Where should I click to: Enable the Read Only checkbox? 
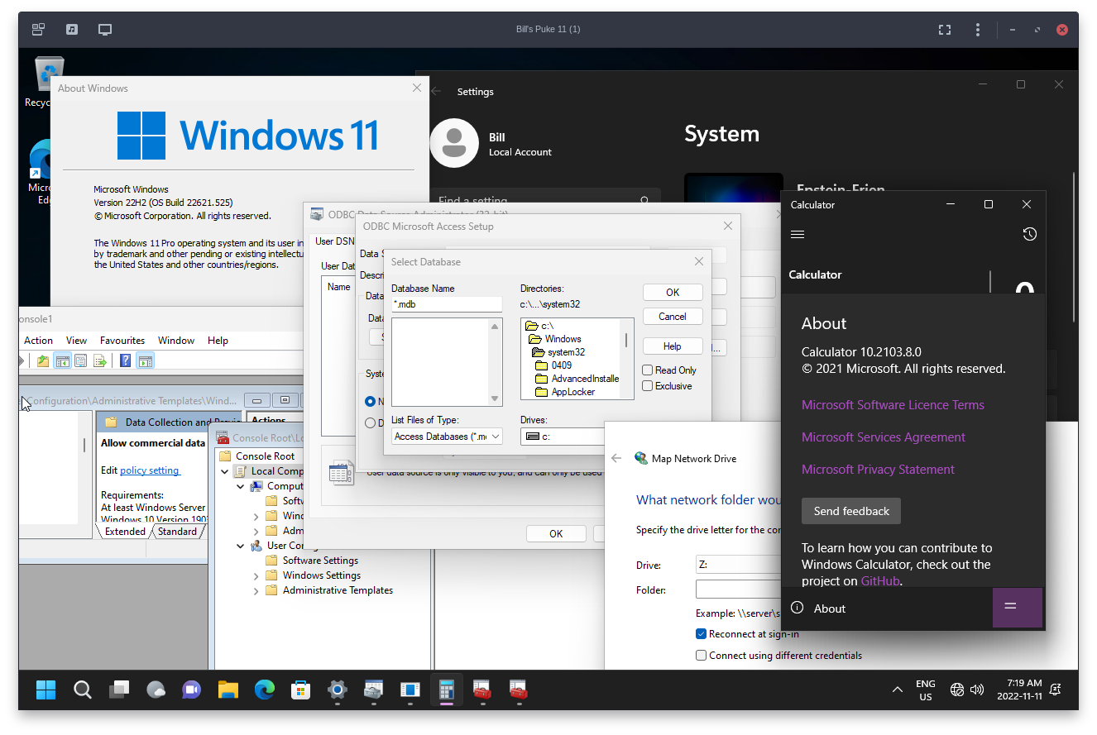coord(648,370)
